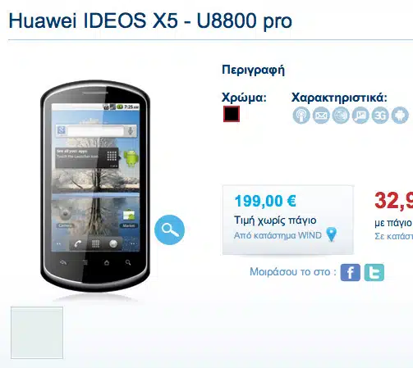This screenshot has height=368, width=413.
Task: Click the picture messaging feature icon
Action: pyautogui.click(x=360, y=116)
